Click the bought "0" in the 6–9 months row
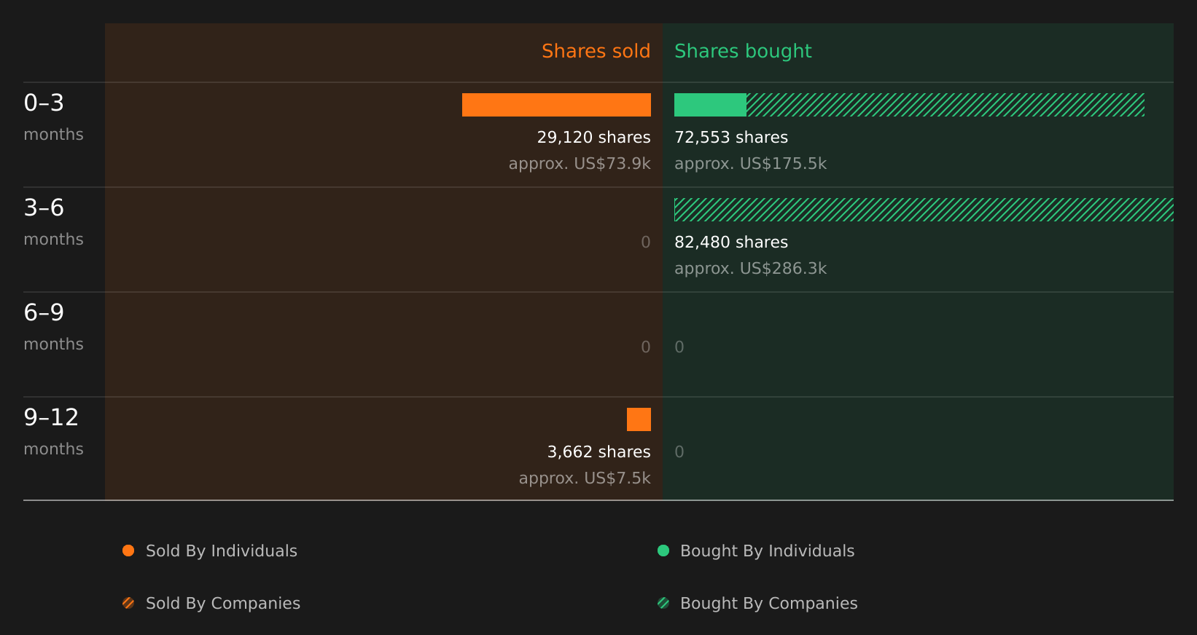Viewport: 1197px width, 635px height. (x=679, y=347)
